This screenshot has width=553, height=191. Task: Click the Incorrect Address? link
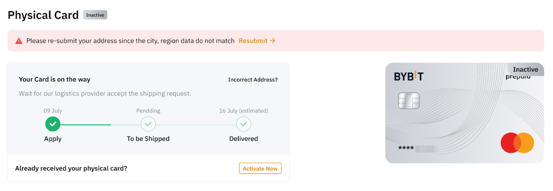pos(252,79)
